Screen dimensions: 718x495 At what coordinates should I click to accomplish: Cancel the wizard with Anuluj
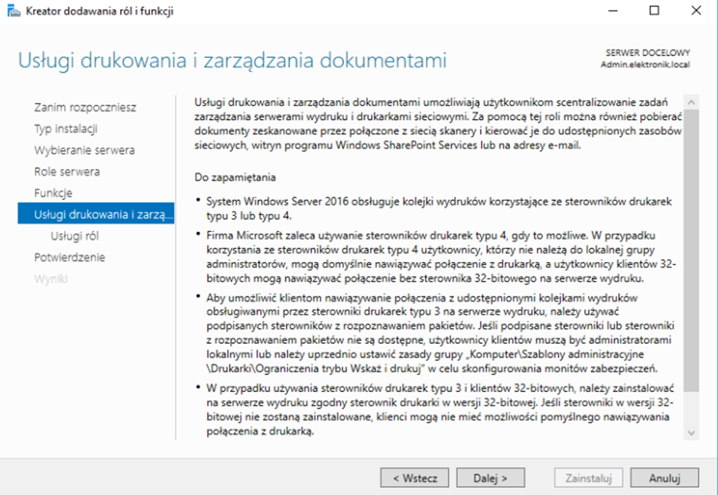pyautogui.click(x=664, y=478)
